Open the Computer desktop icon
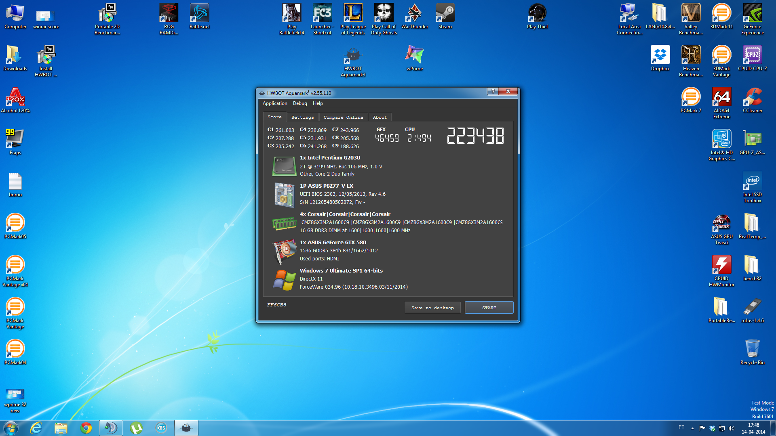This screenshot has width=776, height=436. pyautogui.click(x=15, y=17)
